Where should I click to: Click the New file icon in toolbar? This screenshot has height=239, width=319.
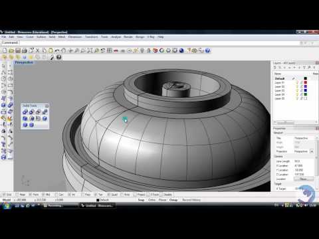coord(5,50)
